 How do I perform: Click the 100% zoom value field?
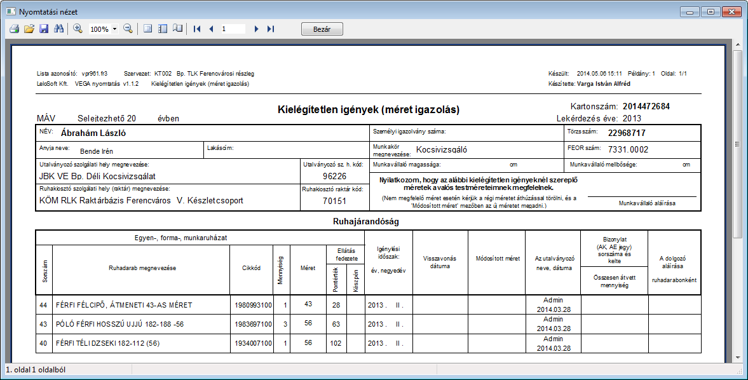100,29
